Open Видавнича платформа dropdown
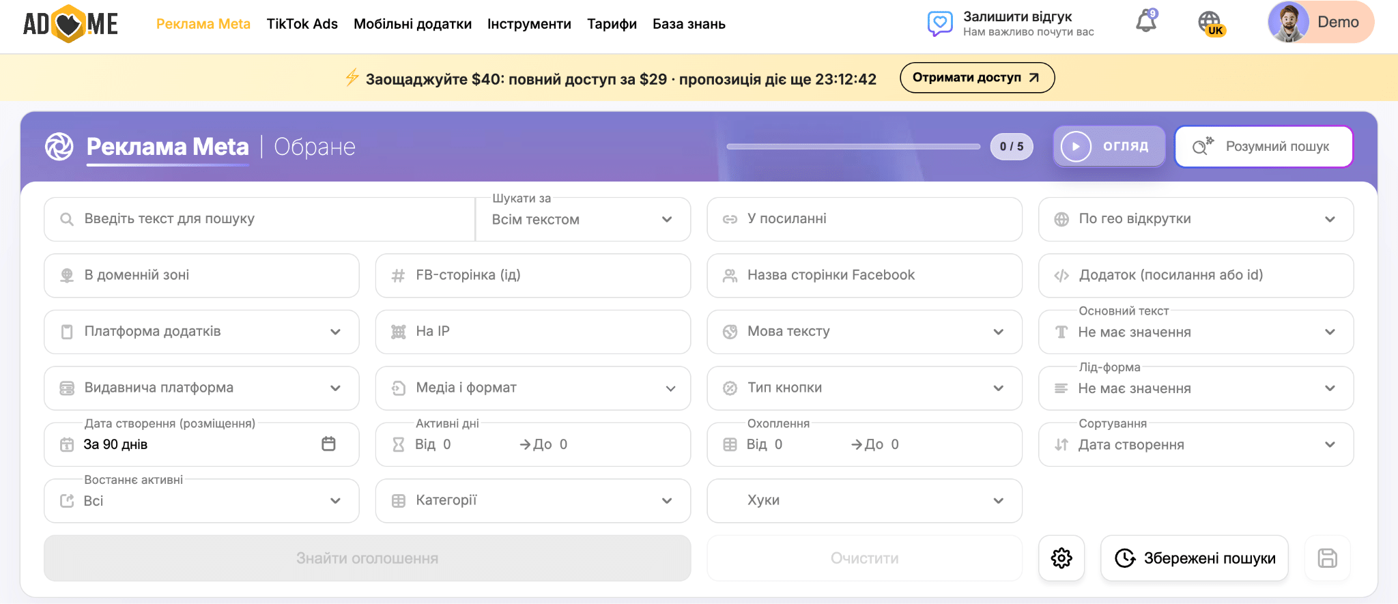Screen dimensions: 1398x604 201,388
